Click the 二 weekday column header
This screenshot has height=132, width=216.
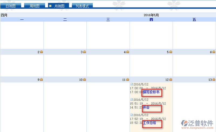coord(65,19)
